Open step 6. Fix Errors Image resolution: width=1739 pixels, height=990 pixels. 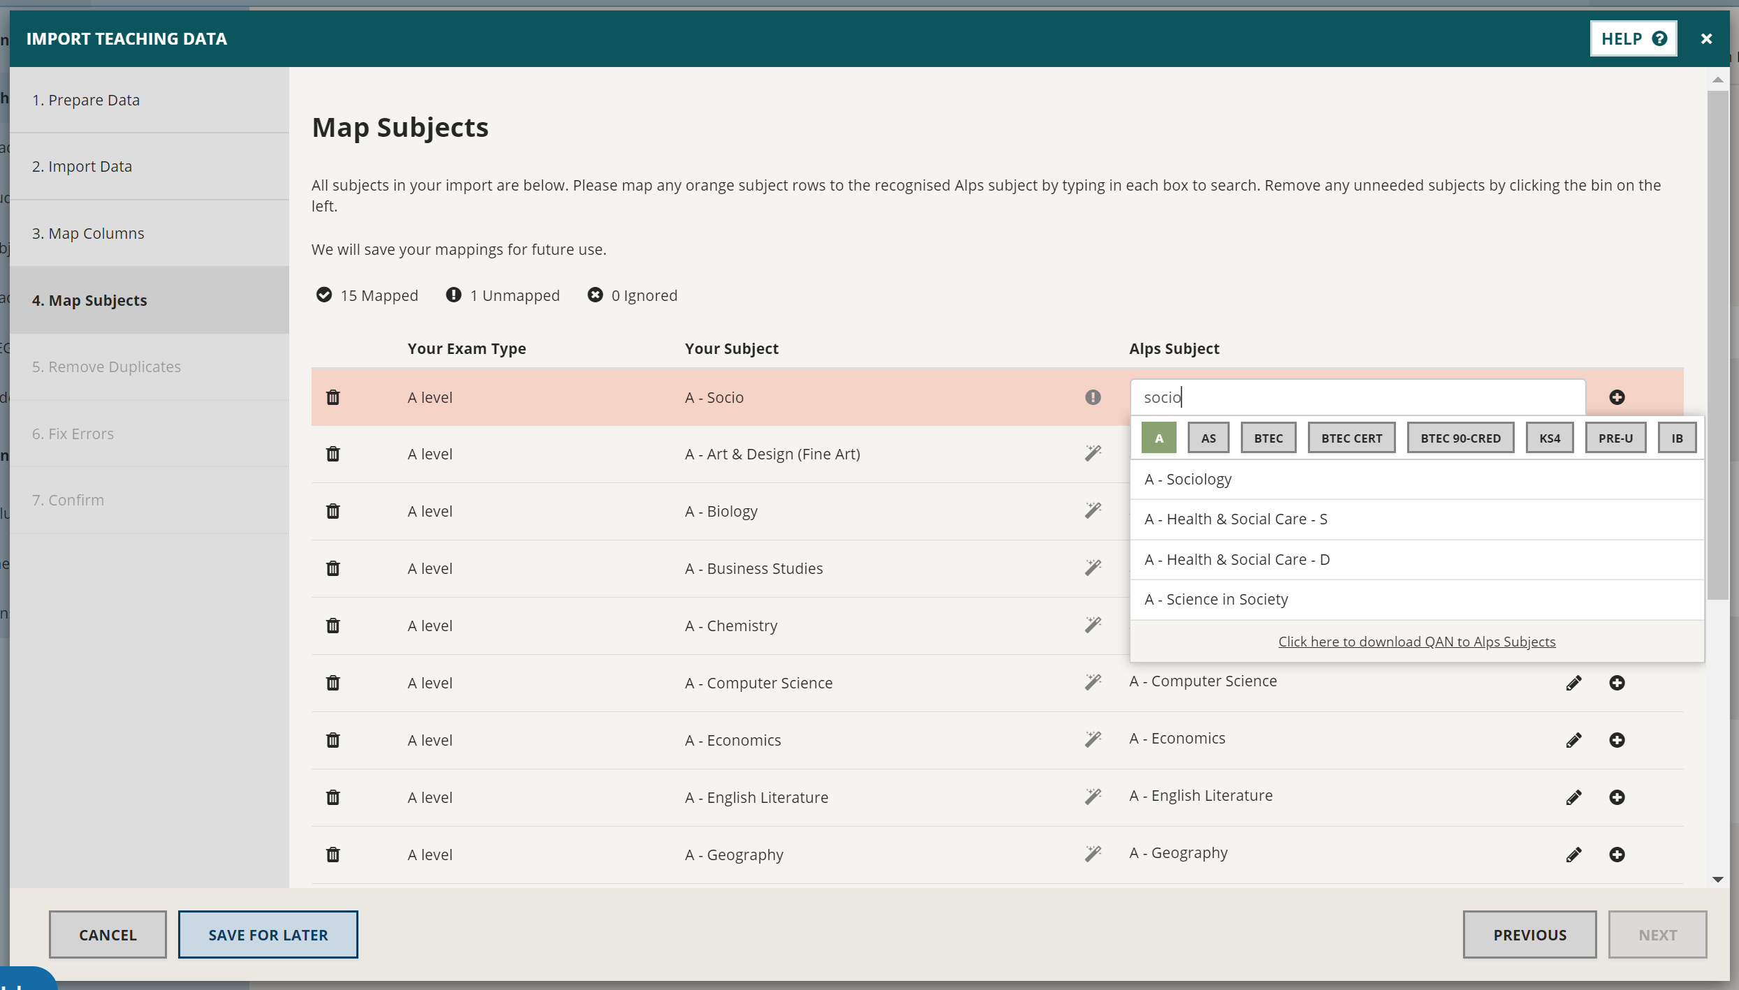[x=150, y=434]
